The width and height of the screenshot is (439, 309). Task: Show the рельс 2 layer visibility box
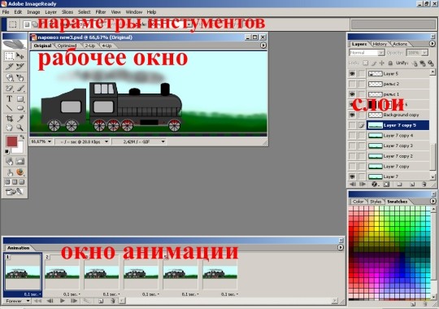pos(352,84)
